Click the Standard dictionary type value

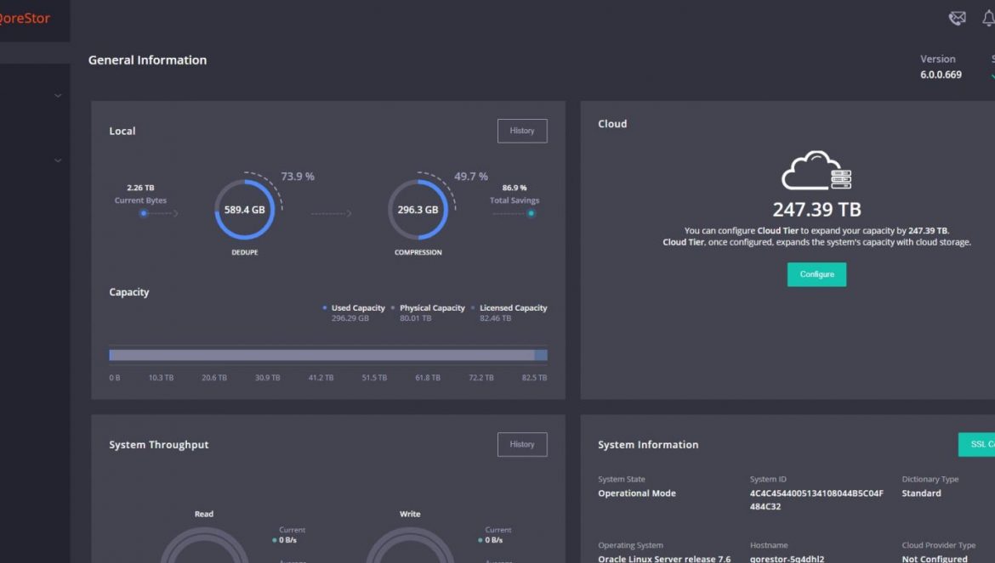(x=921, y=493)
